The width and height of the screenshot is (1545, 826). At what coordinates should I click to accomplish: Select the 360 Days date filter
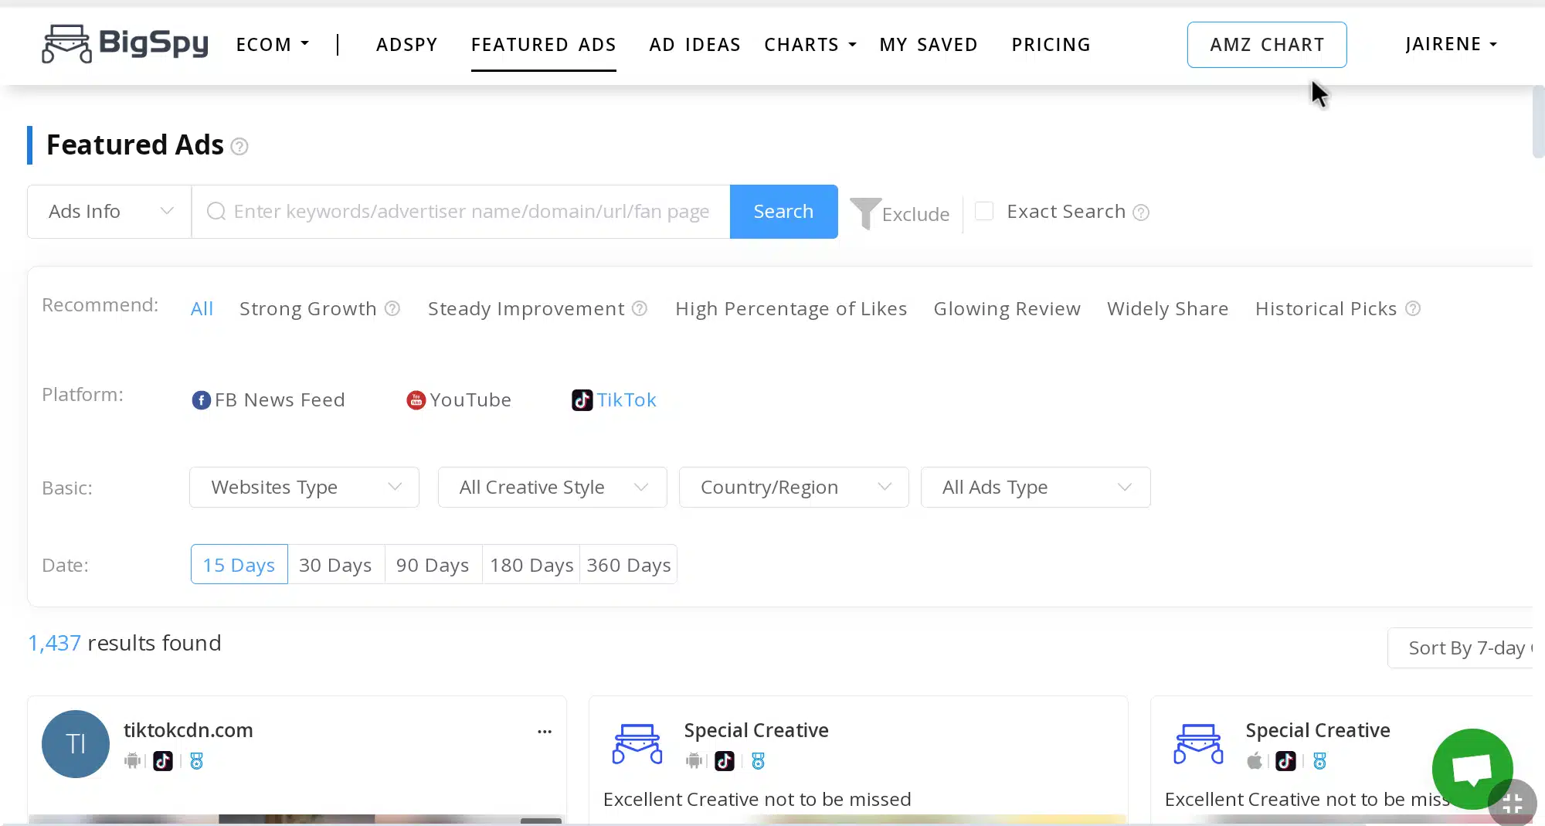[x=628, y=565]
